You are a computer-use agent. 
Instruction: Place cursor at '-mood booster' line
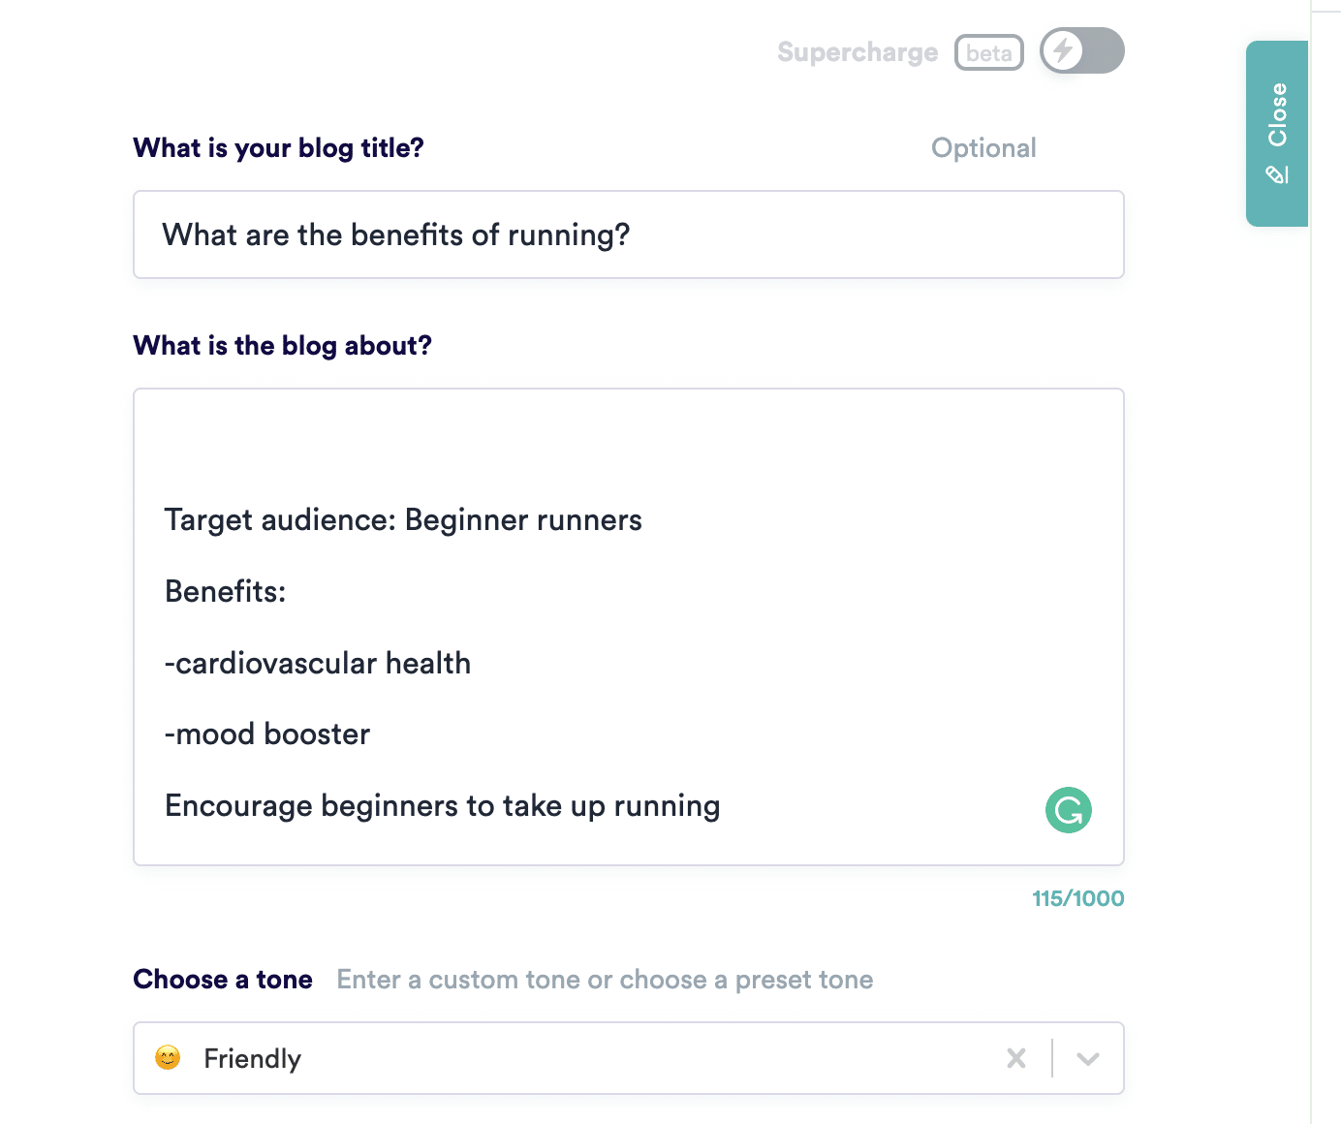pyautogui.click(x=267, y=734)
